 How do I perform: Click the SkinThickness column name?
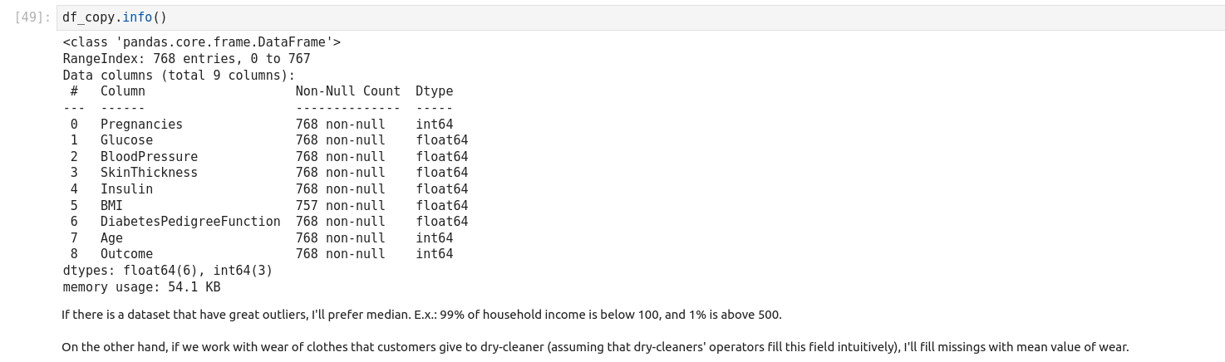(x=149, y=173)
